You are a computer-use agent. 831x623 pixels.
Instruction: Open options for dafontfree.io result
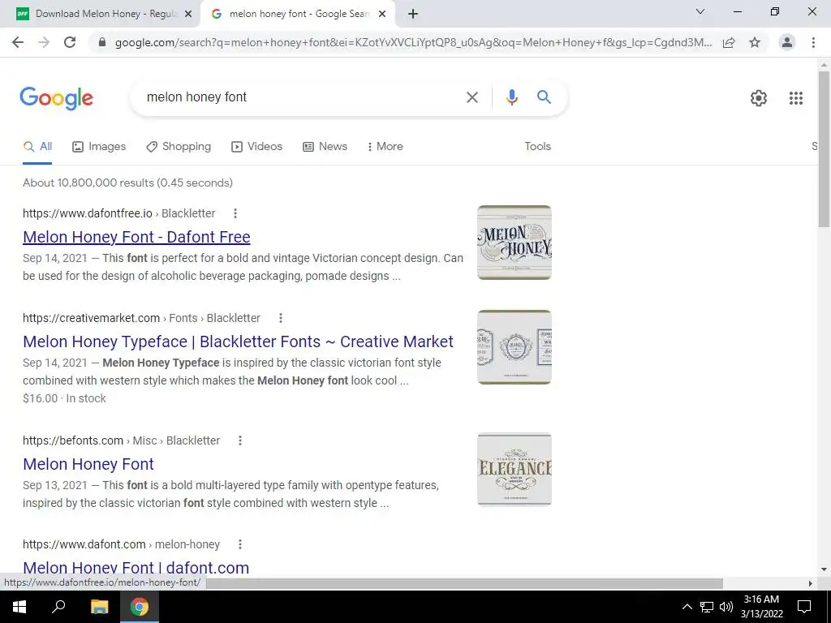point(235,213)
